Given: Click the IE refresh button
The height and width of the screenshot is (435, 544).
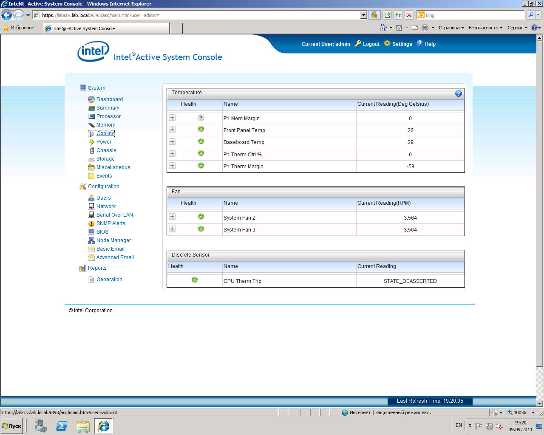Looking at the screenshot, I should [x=398, y=15].
